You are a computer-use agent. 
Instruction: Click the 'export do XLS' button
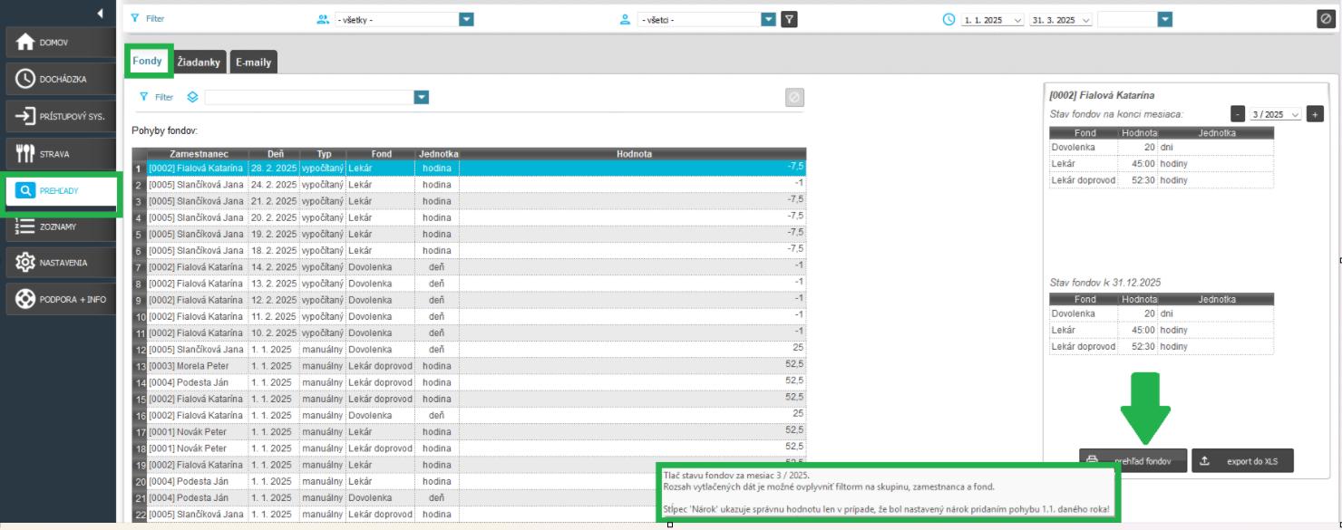[x=1242, y=461]
